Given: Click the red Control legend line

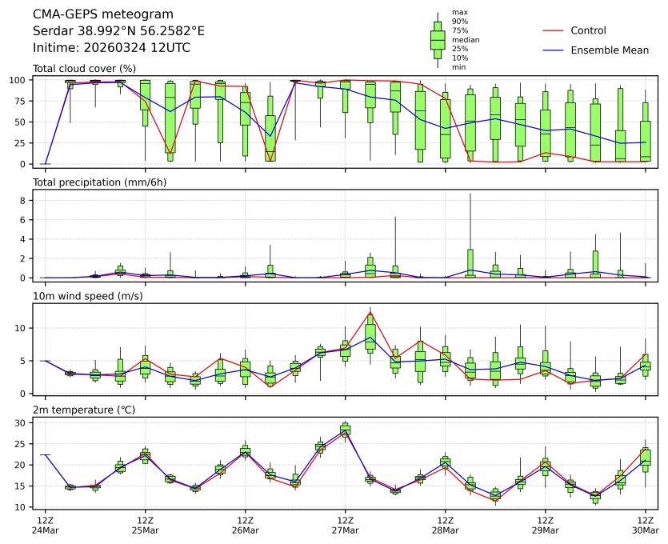Looking at the screenshot, I should [554, 31].
